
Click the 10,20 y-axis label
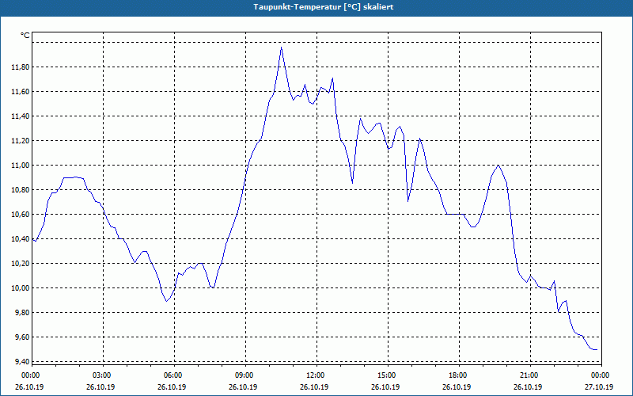21,264
